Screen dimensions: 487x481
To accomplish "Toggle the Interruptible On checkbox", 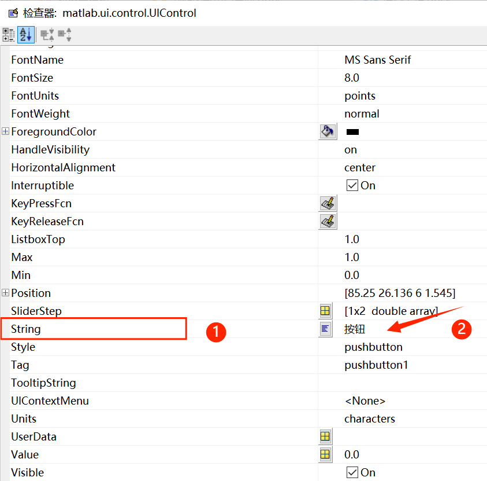I will coord(352,186).
